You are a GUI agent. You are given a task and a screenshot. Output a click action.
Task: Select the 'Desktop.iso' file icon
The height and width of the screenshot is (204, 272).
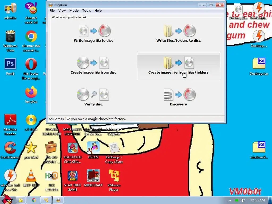259,66
